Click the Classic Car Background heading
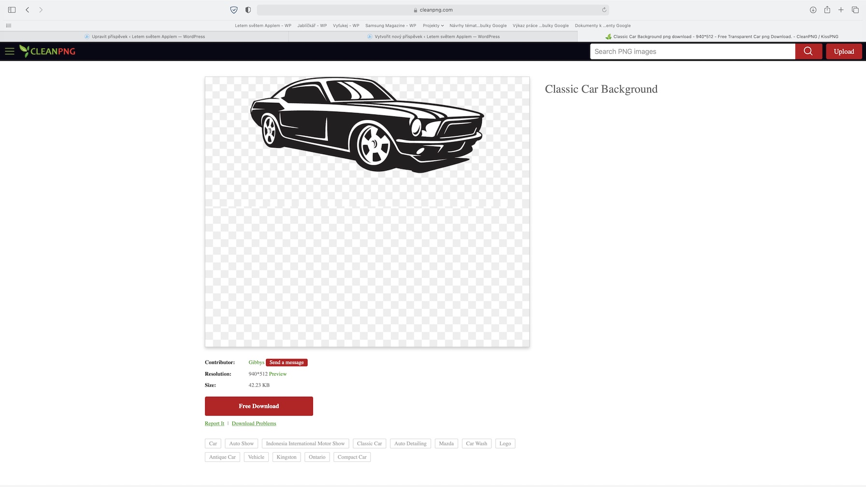This screenshot has width=866, height=487. pyautogui.click(x=601, y=89)
